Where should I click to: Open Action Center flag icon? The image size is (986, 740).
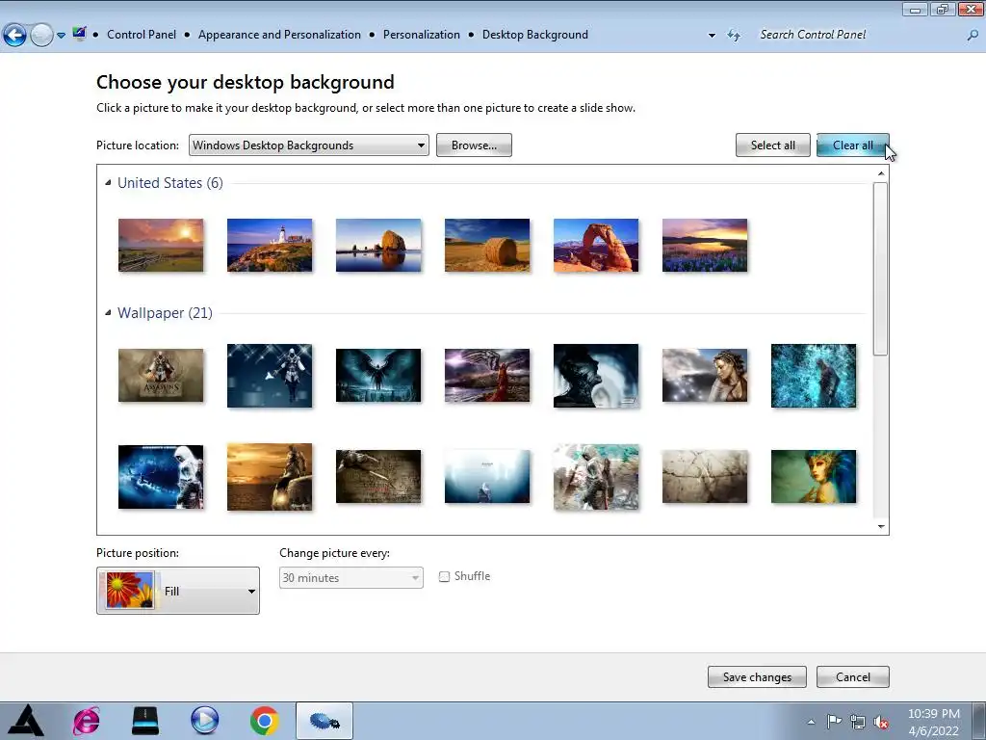click(x=834, y=722)
